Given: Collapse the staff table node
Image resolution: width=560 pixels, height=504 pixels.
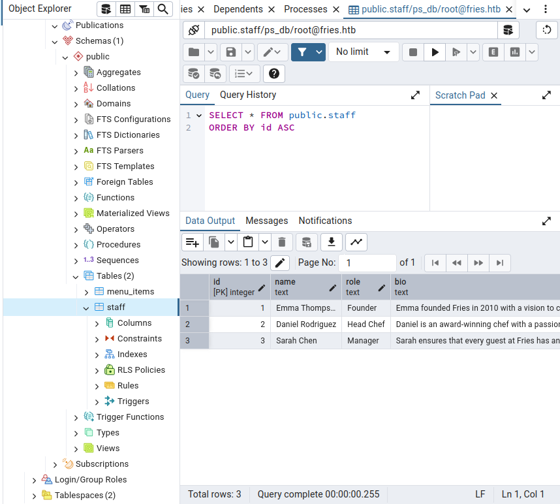Looking at the screenshot, I should coord(86,307).
